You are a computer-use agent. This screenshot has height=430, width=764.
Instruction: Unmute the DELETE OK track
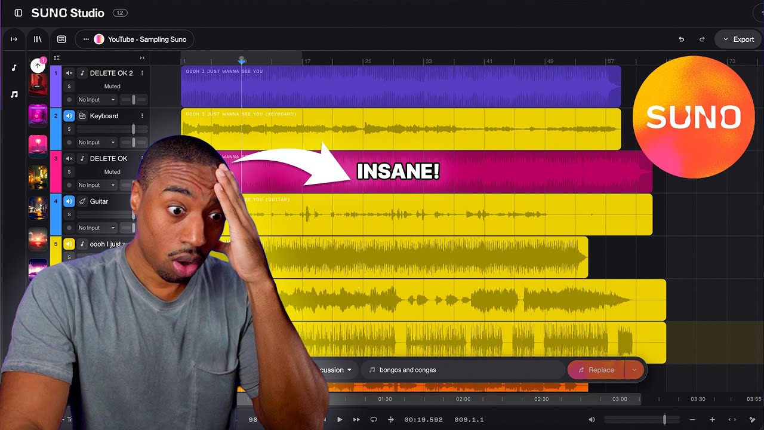point(69,158)
